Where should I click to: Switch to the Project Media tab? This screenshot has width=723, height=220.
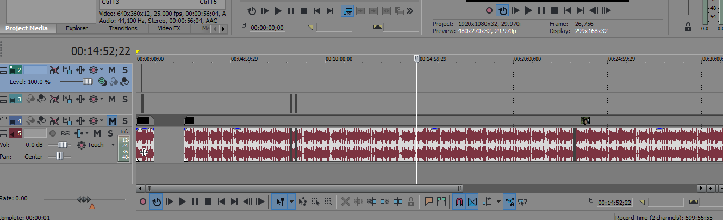pos(27,28)
